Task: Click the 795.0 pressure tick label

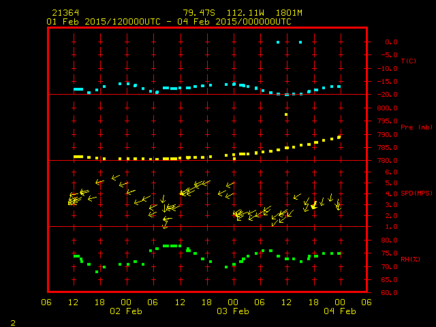Action: [x=388, y=121]
